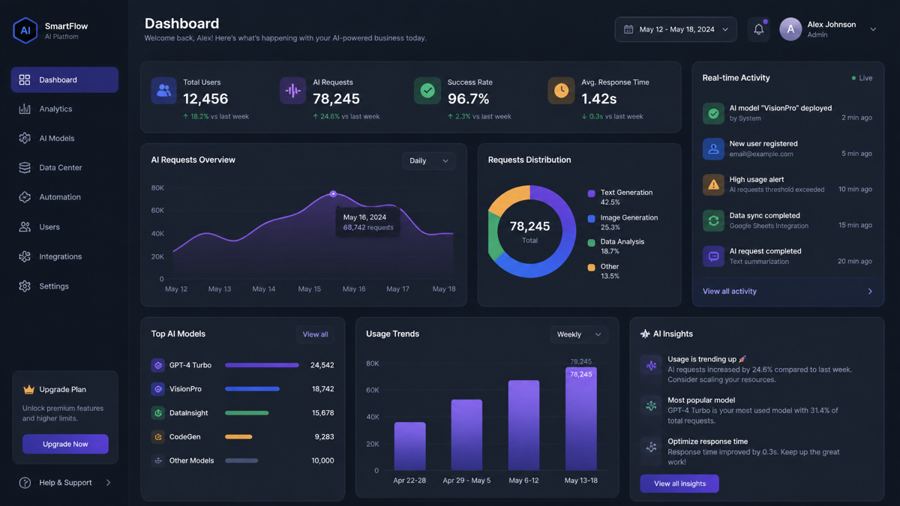Click the Upgrade Now button

pyautogui.click(x=65, y=444)
